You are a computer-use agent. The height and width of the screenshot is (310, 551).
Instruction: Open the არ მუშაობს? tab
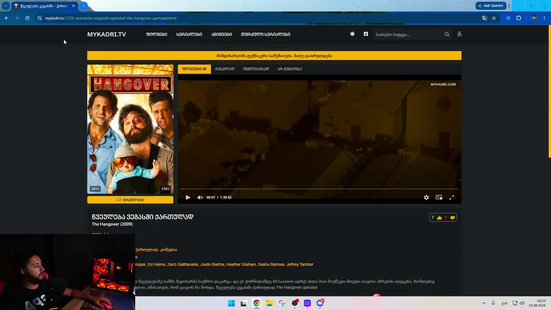coord(290,69)
